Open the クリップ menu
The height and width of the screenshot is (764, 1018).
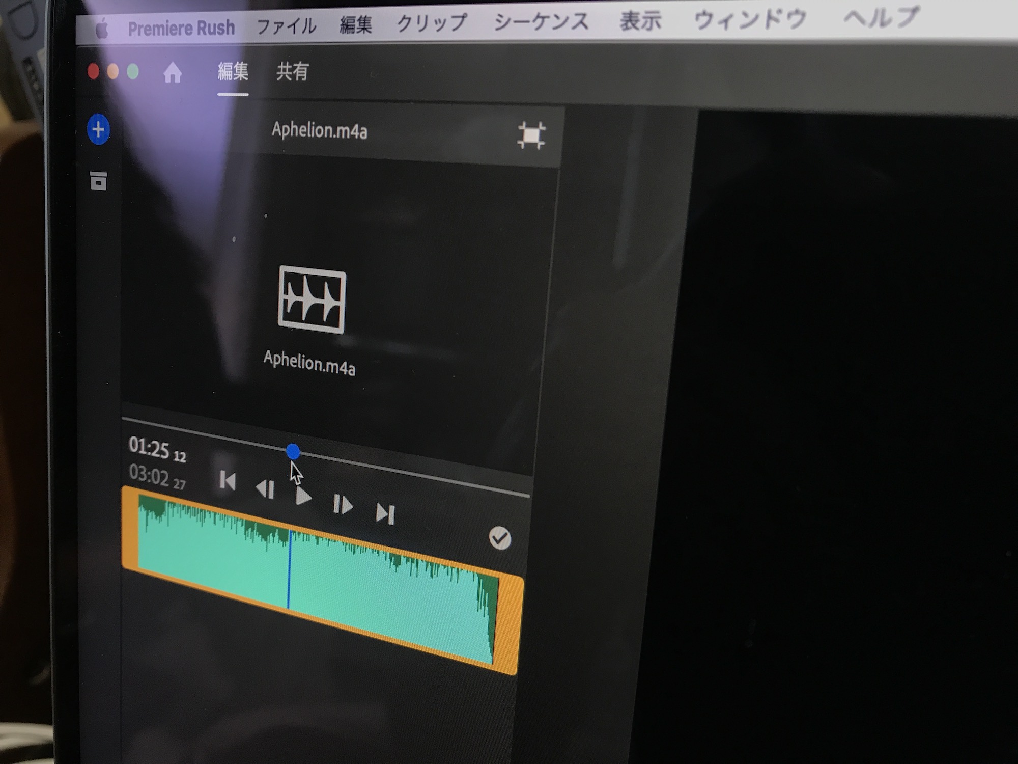click(x=432, y=23)
